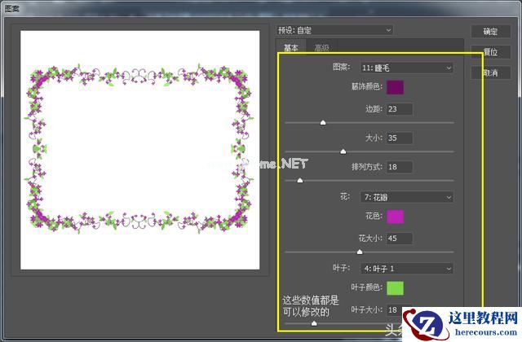Switch to the 基本 tab
Viewport: 522px width, 342px height.
(291, 47)
